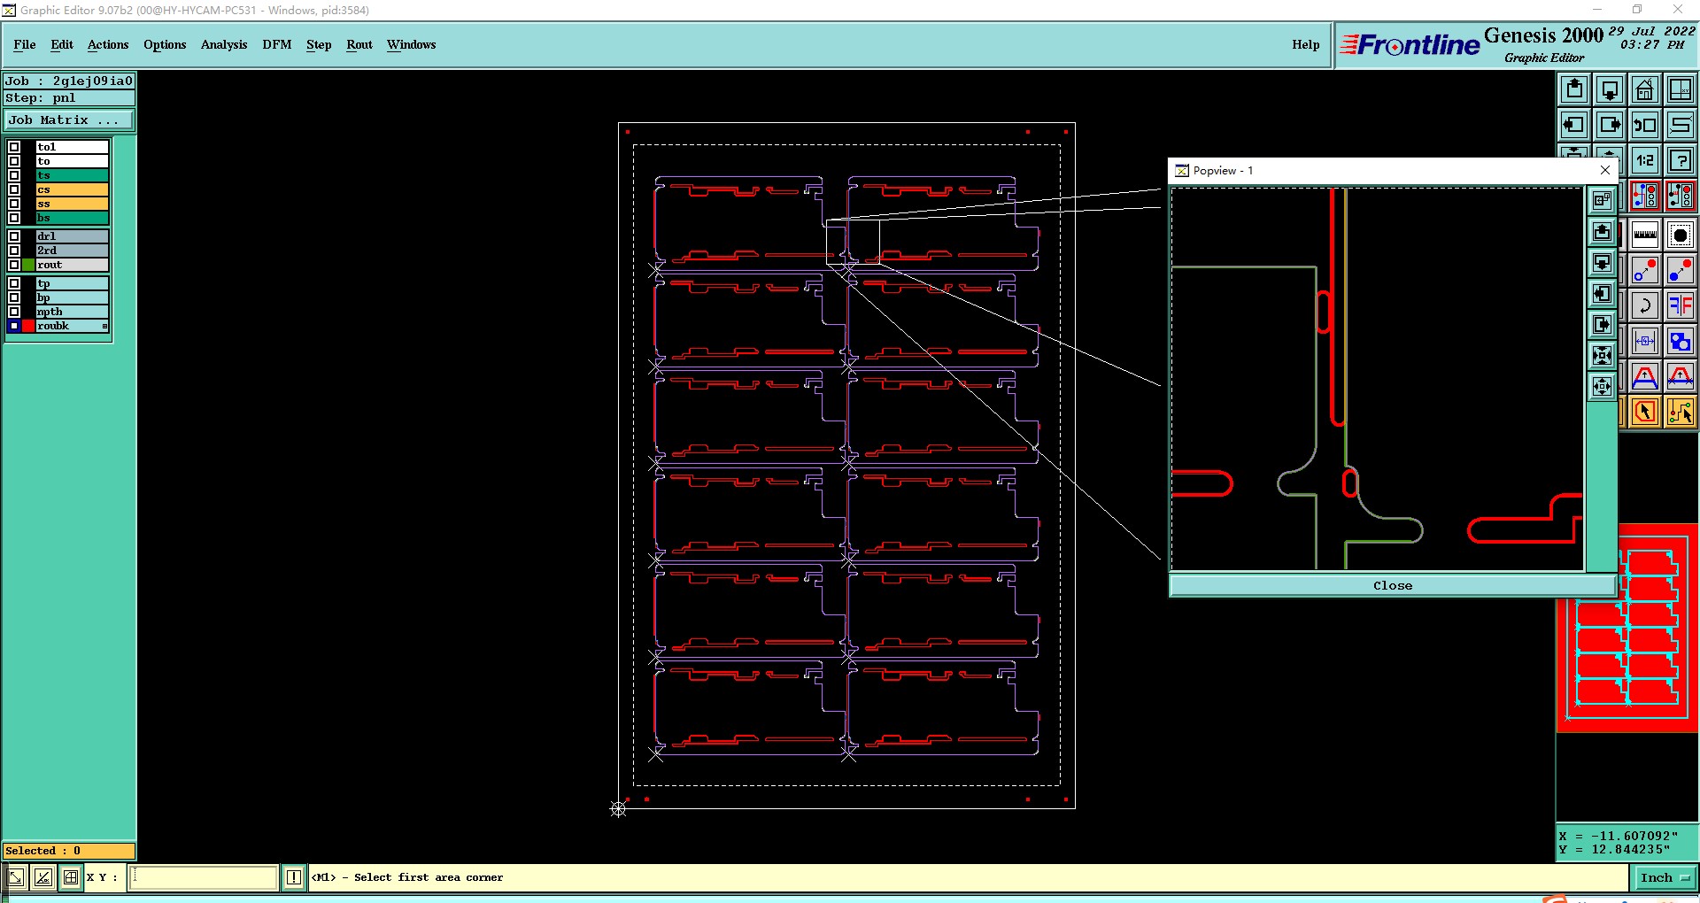Viewport: 1700px width, 903px height.
Task: Toggle the checkbox for layer to1
Action: [14, 147]
